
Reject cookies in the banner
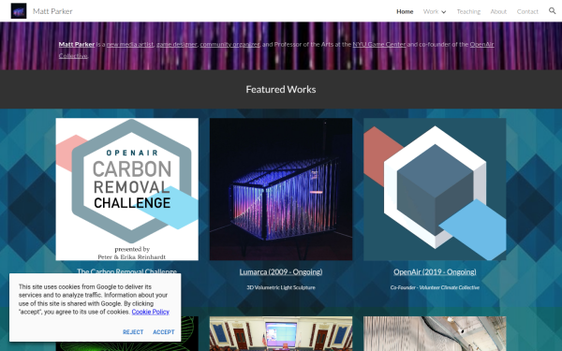pyautogui.click(x=133, y=332)
